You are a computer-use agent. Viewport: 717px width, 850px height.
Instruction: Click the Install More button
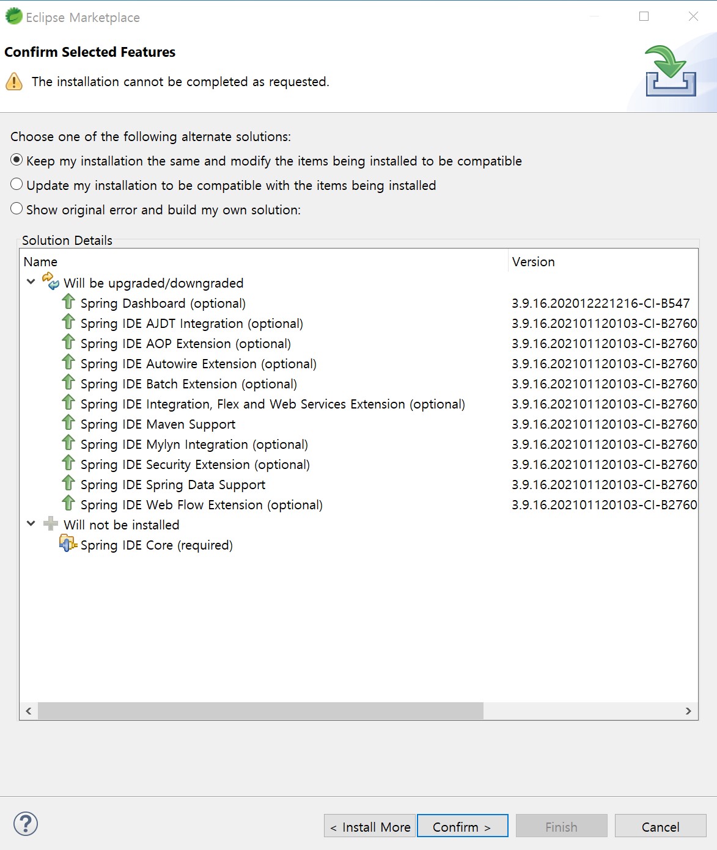370,826
